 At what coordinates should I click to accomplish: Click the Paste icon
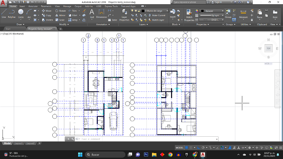click(x=260, y=14)
